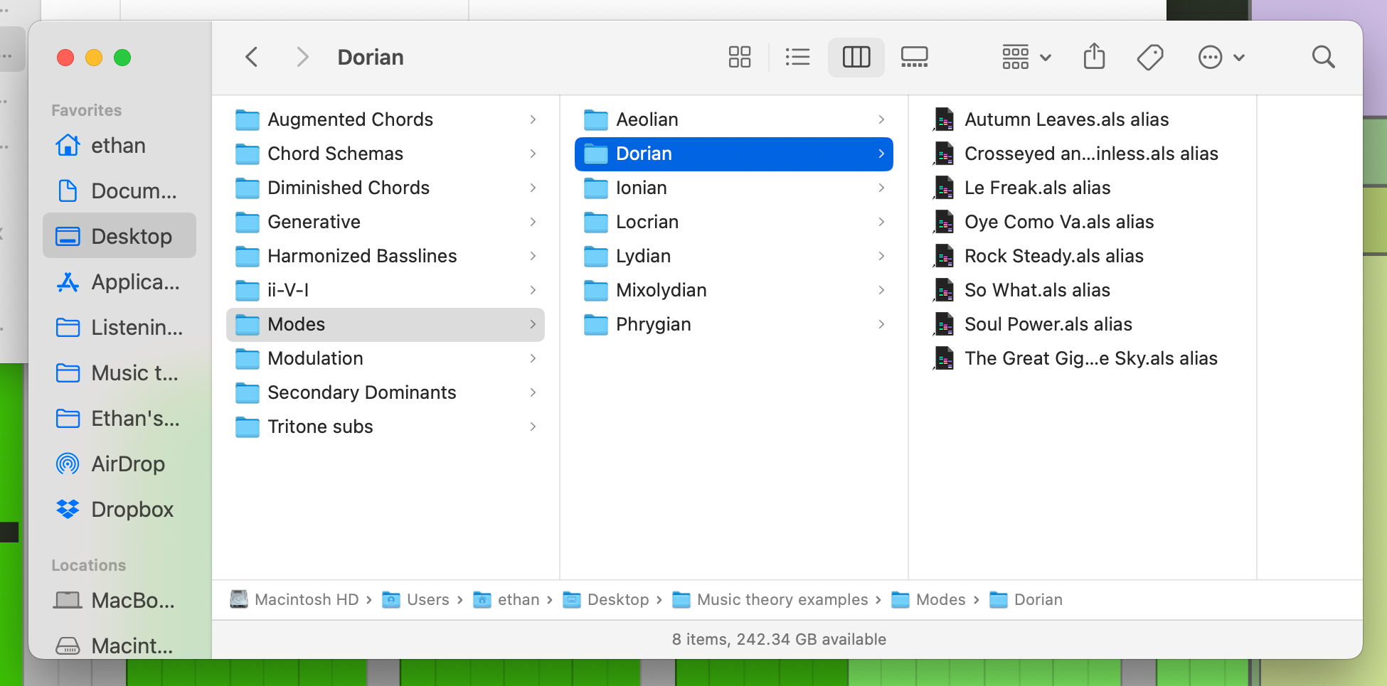Go back with the left chevron
This screenshot has height=686, width=1387.
[x=252, y=57]
